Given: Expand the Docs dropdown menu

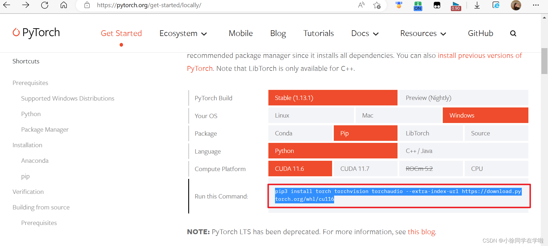Looking at the screenshot, I should tap(365, 33).
